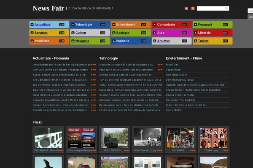Open article "Klaus Iohannis a mințit în scandalul"
253x168 pixels.
click(60, 95)
